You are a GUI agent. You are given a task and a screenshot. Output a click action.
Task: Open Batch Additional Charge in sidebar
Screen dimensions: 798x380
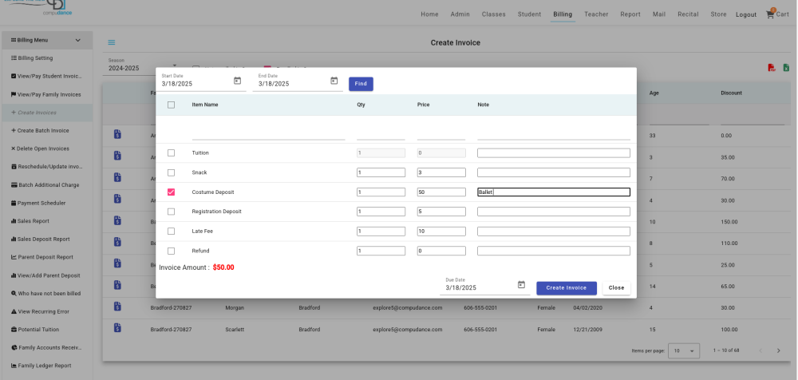47,185
